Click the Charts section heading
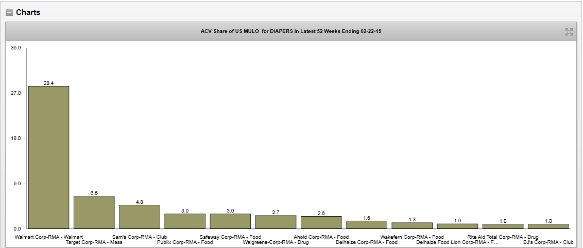583x248 pixels. click(28, 12)
